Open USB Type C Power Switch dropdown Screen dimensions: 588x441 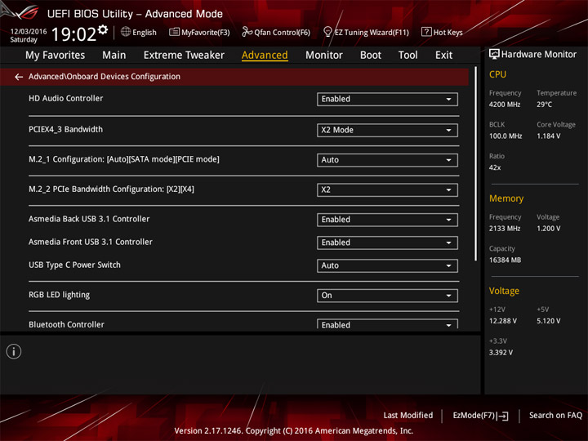(x=387, y=265)
